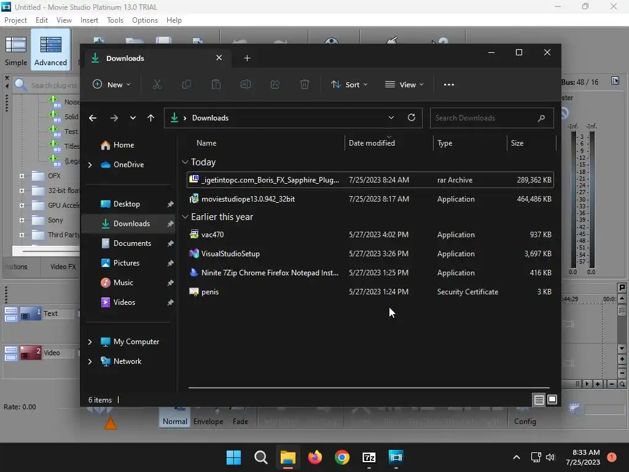This screenshot has height=472, width=629.
Task: Select the moviestudiope13.0.942_32bit file
Action: (x=370, y=199)
